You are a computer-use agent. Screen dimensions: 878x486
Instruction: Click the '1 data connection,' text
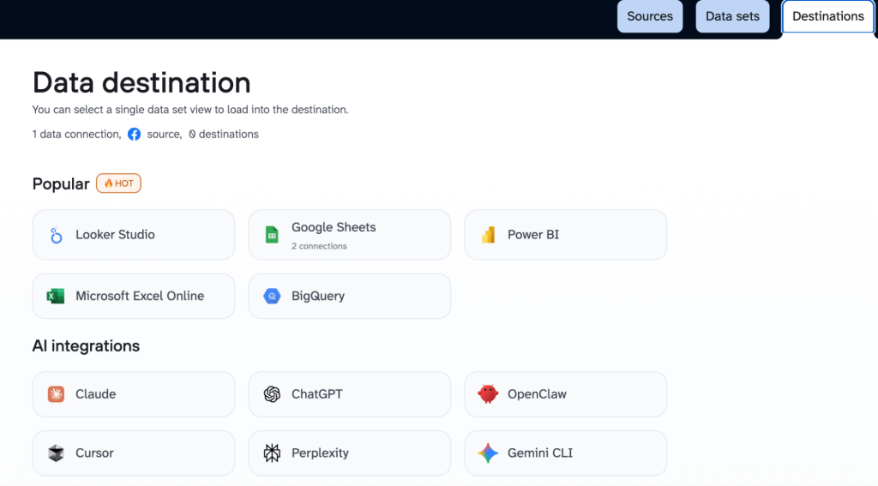point(76,135)
